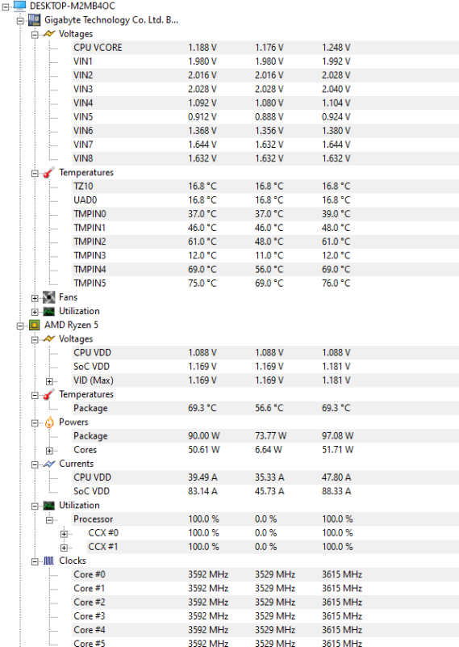Click the DESKTOP-M2MB4OC computer icon
Image resolution: width=459 pixels, height=647 pixels.
[x=19, y=6]
